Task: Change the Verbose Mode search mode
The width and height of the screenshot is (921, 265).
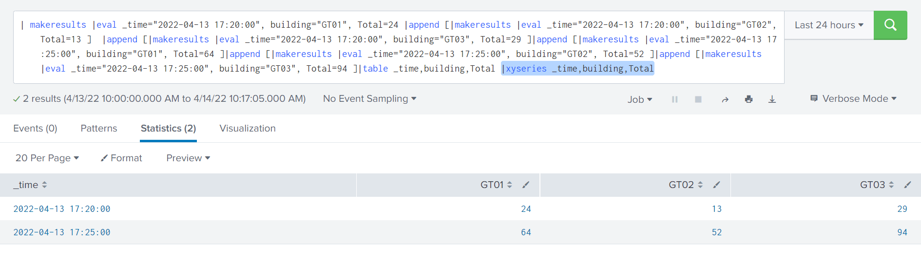Action: coord(853,99)
